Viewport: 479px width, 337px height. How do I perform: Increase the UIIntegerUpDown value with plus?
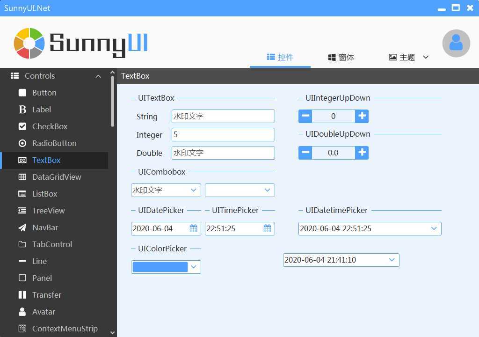click(362, 116)
